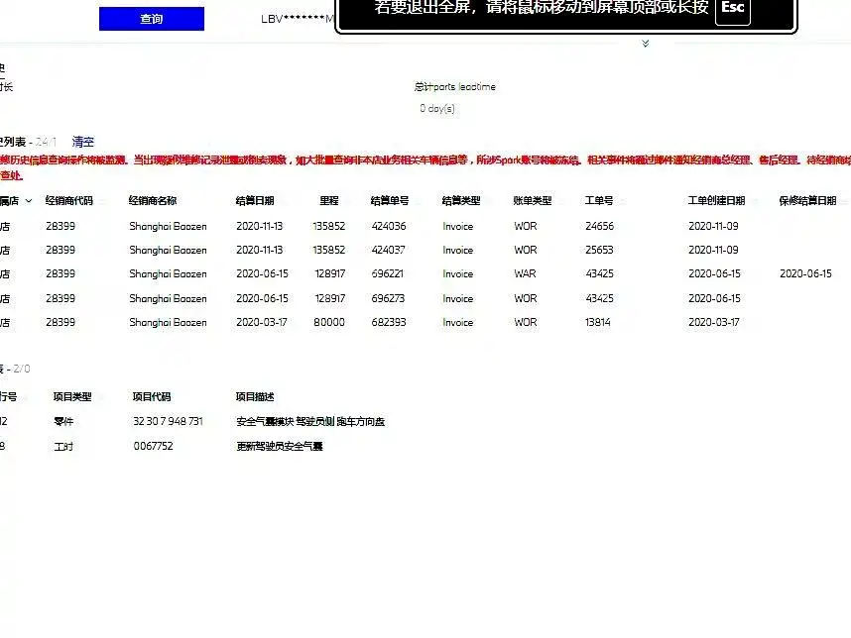Click part code 32 30 7 948 731
This screenshot has height=638, width=851.
click(x=169, y=421)
